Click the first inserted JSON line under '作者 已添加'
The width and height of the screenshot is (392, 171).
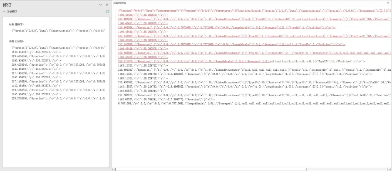point(59,47)
